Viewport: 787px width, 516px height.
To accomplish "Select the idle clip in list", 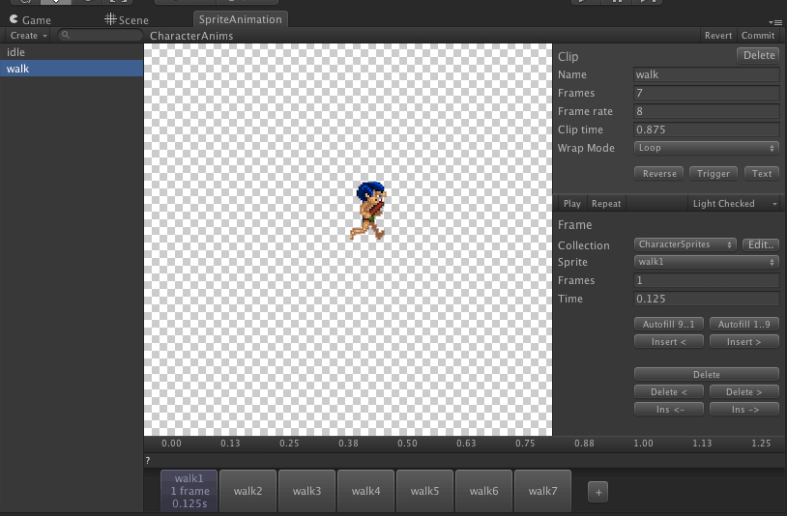I will [72, 52].
